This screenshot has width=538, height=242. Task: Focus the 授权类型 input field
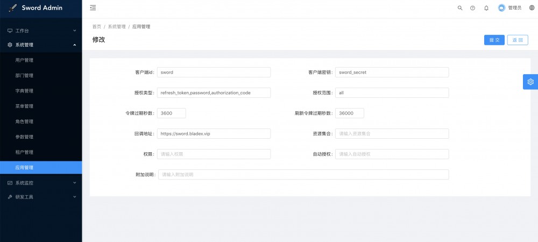tap(214, 93)
